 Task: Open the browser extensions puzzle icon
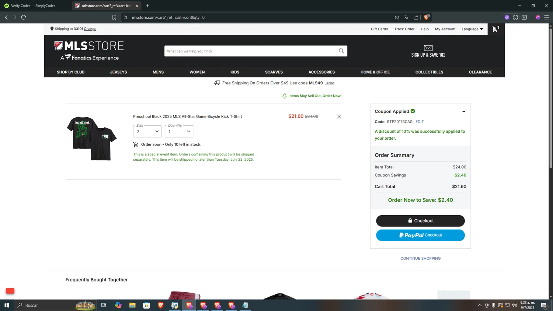click(x=515, y=17)
